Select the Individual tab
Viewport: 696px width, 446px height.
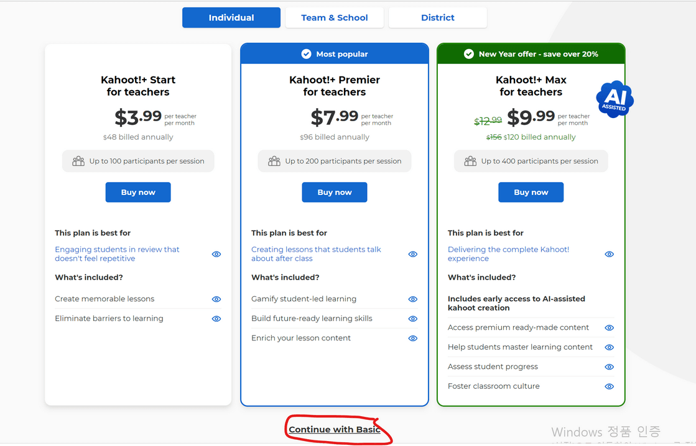coord(231,18)
